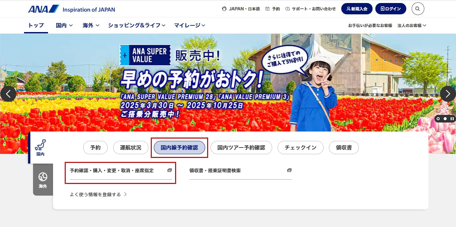Switch to the チェックイン tab
456x227 pixels.
[300, 148]
